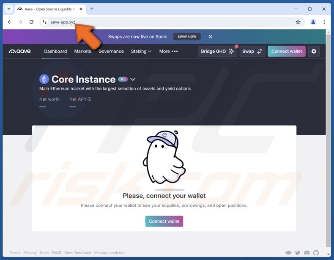Open the Markets page
This screenshot has width=334, height=260.
(82, 51)
